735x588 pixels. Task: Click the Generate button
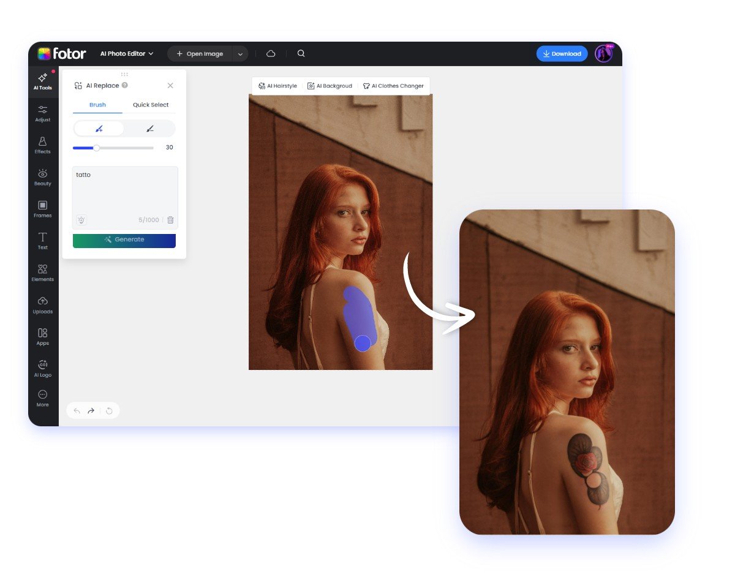pos(124,240)
